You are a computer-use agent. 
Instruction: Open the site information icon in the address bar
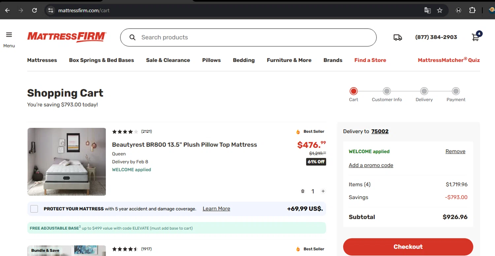click(x=50, y=10)
